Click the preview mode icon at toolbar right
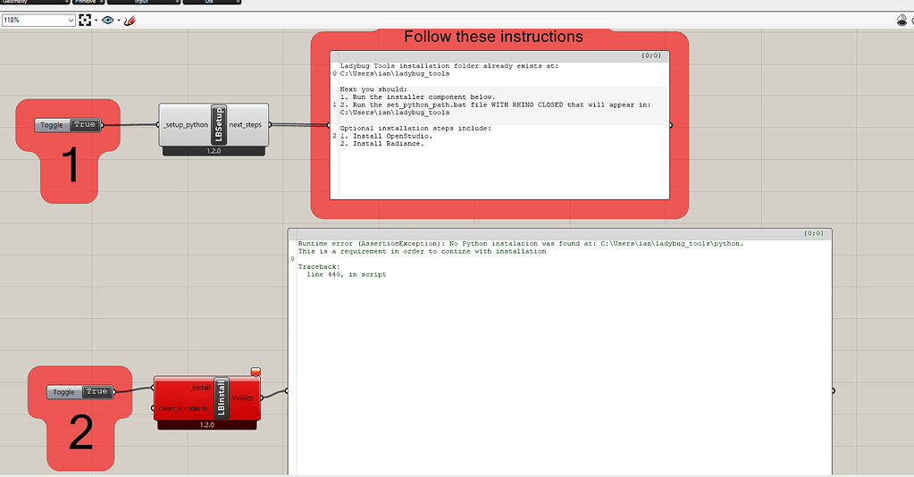Screen dimensions: 914x477 coord(901,21)
